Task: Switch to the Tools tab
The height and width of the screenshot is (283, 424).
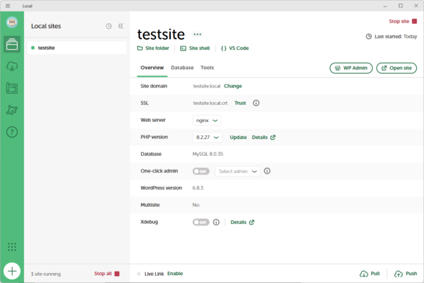Action: (x=207, y=68)
